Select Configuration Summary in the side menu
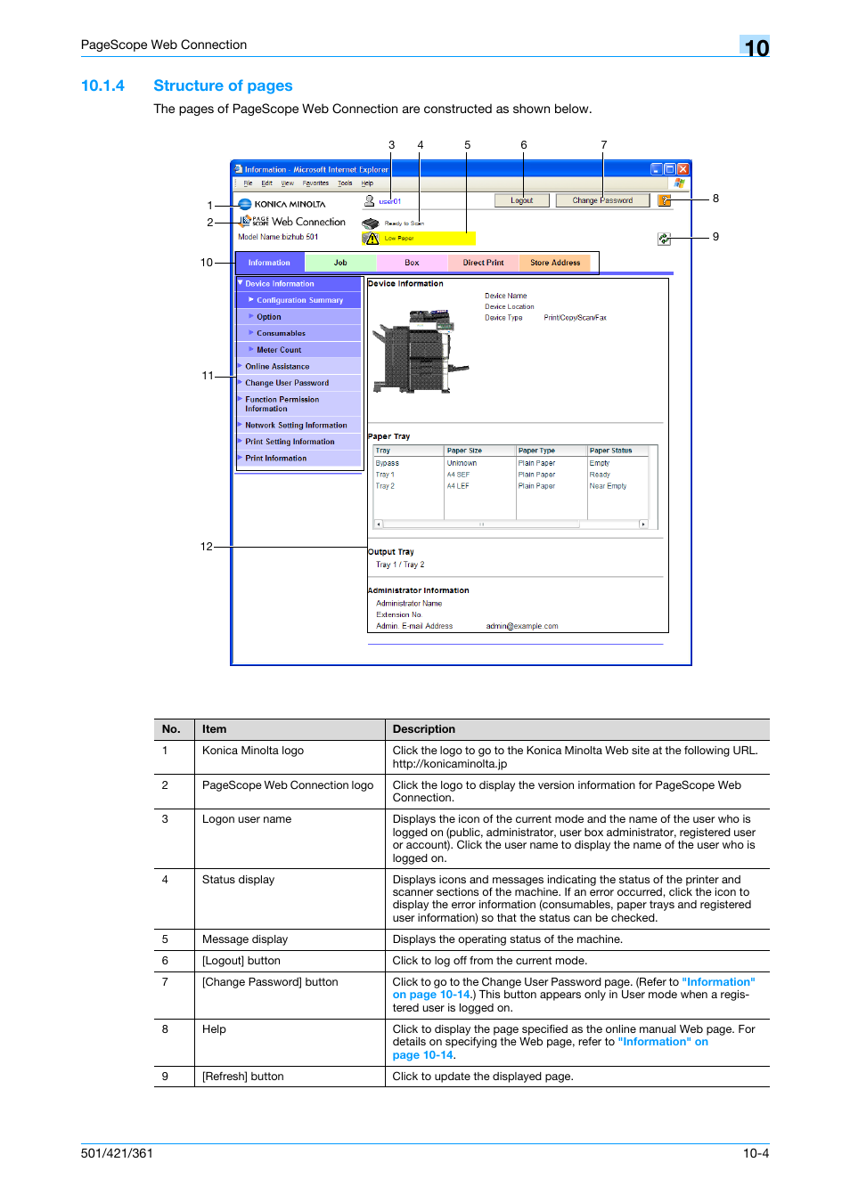Screen dimensions: 850x1203 [298, 300]
